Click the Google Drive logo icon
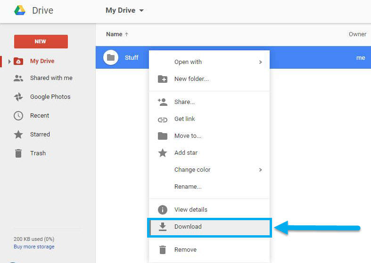 [20, 10]
